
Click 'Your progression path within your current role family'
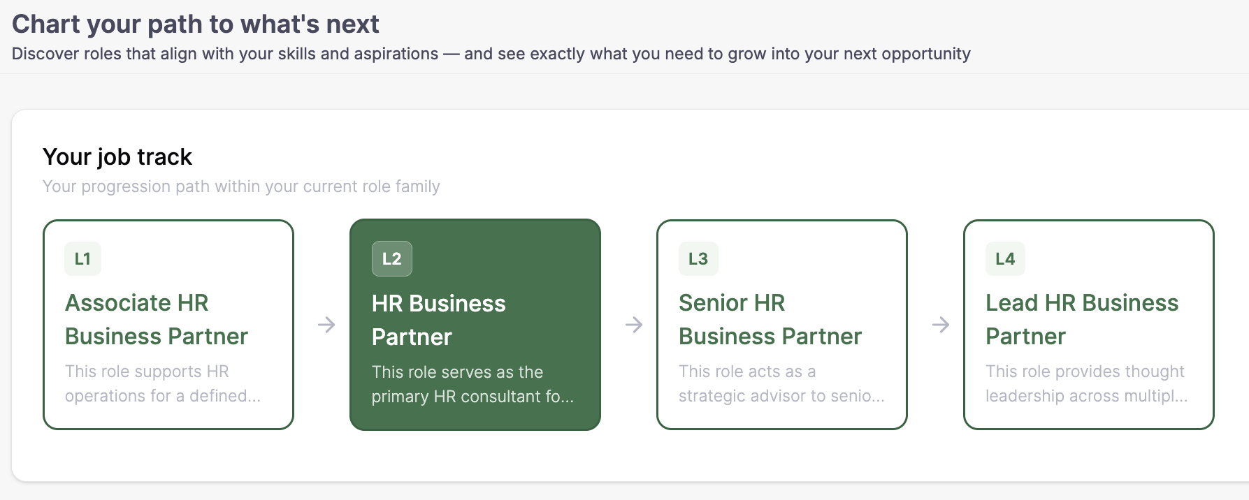coord(241,186)
